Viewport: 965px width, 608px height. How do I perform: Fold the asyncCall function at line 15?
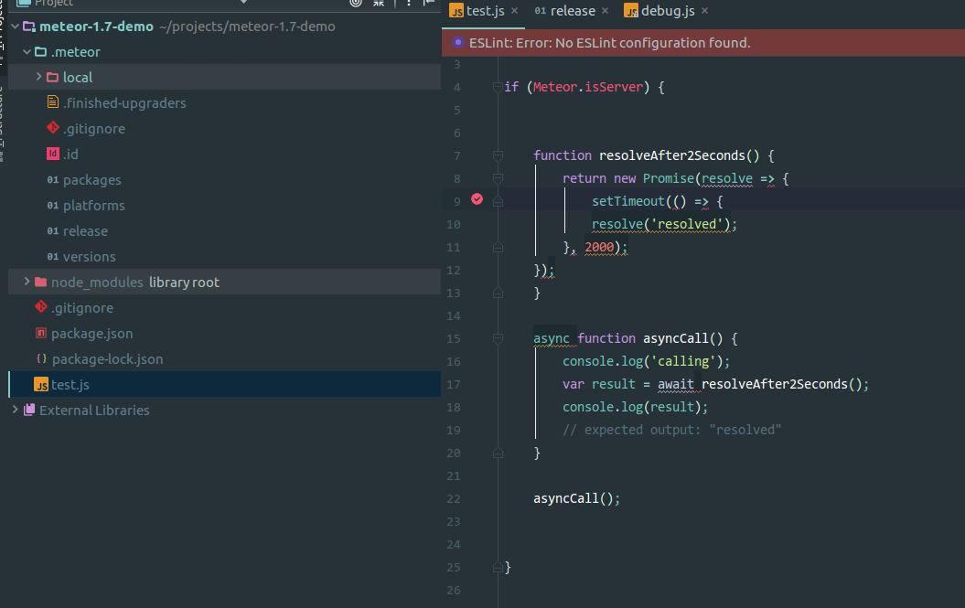pos(498,338)
